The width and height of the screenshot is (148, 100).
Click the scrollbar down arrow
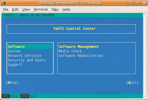(x=145, y=97)
